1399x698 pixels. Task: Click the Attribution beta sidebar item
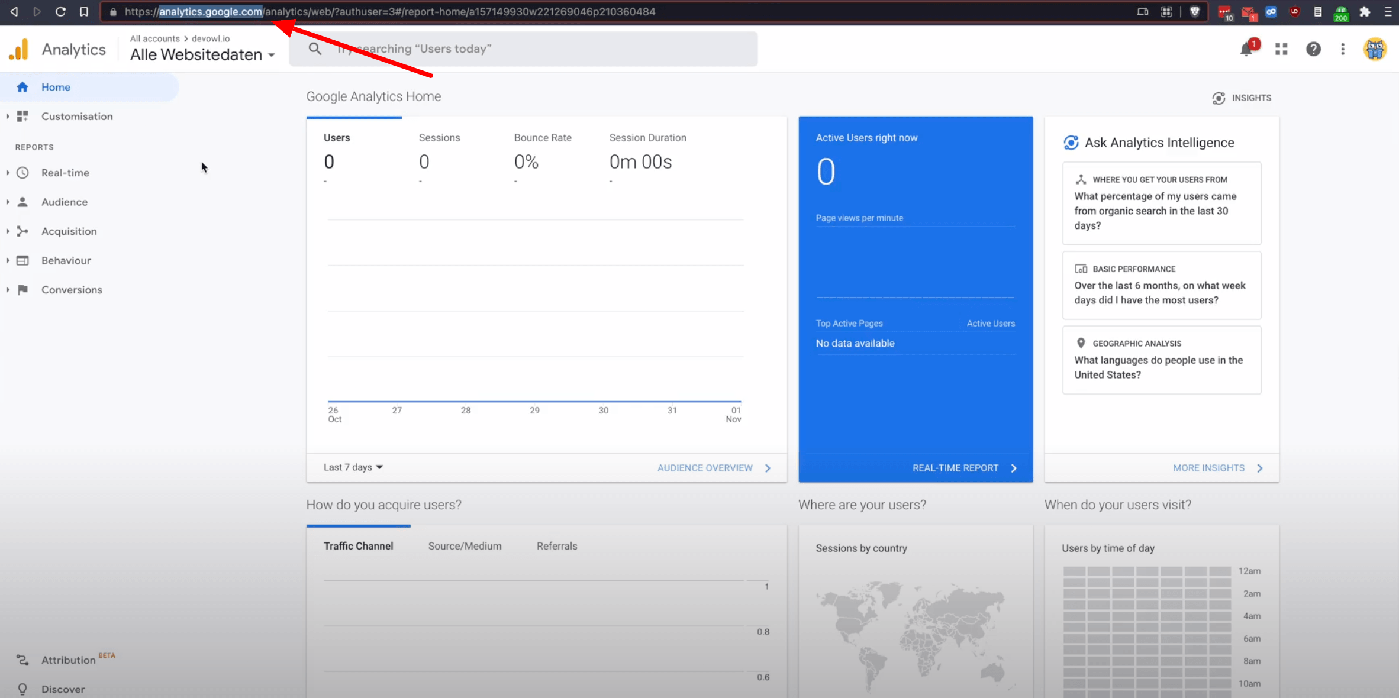pos(68,660)
